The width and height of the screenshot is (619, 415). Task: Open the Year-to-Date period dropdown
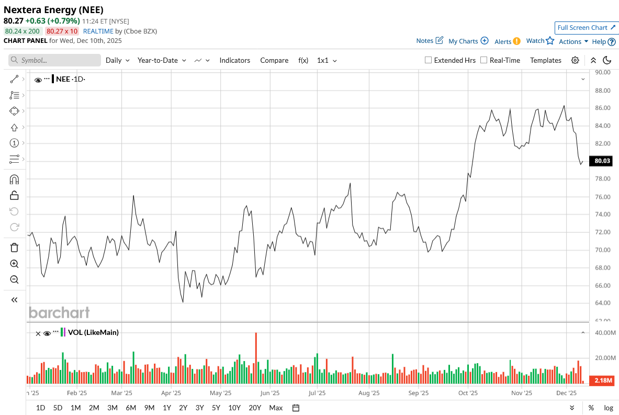coord(163,60)
